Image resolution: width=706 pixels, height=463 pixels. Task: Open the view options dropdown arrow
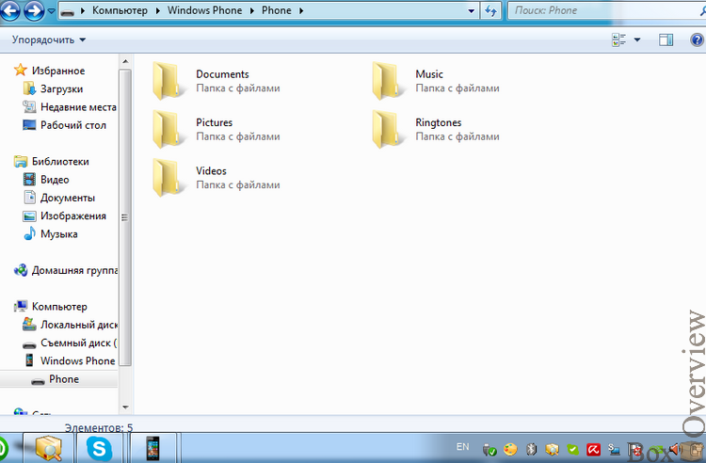637,40
